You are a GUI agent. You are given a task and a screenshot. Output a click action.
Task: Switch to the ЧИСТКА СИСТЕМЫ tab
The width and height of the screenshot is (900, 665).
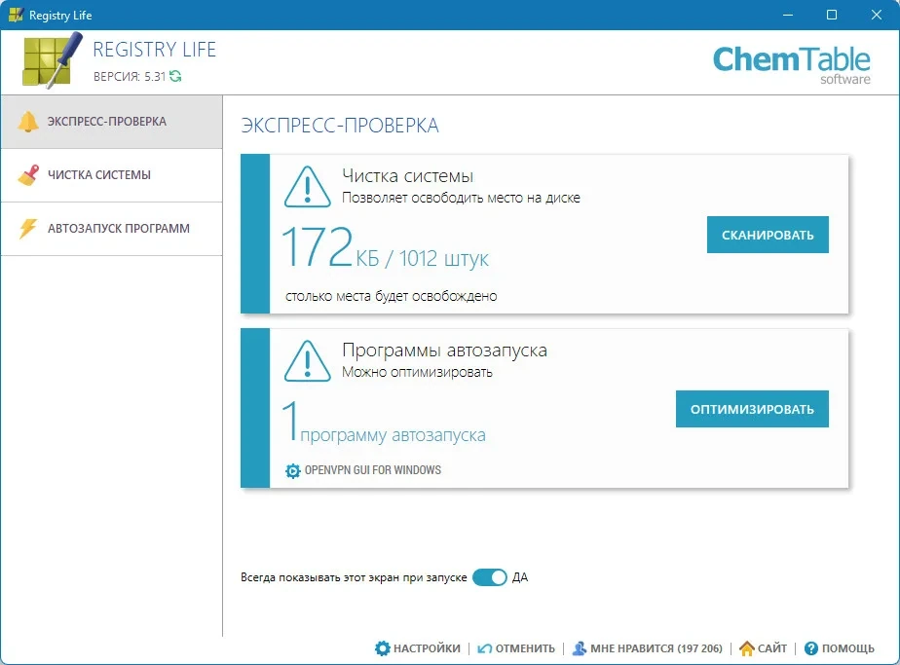coord(112,175)
